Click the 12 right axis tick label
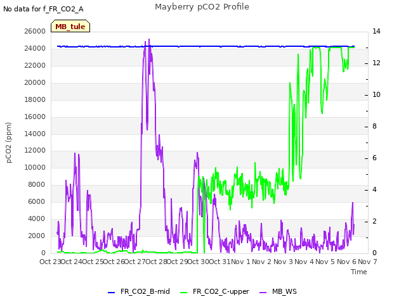The image size is (406, 304). (376, 63)
